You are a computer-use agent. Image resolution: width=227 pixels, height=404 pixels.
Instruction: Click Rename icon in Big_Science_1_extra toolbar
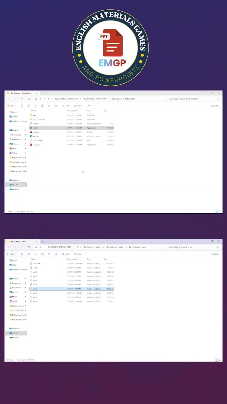point(42,254)
